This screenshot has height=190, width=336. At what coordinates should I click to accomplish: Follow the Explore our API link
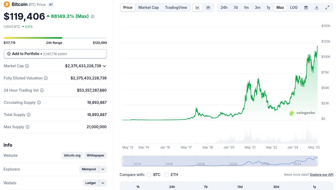(321, 175)
